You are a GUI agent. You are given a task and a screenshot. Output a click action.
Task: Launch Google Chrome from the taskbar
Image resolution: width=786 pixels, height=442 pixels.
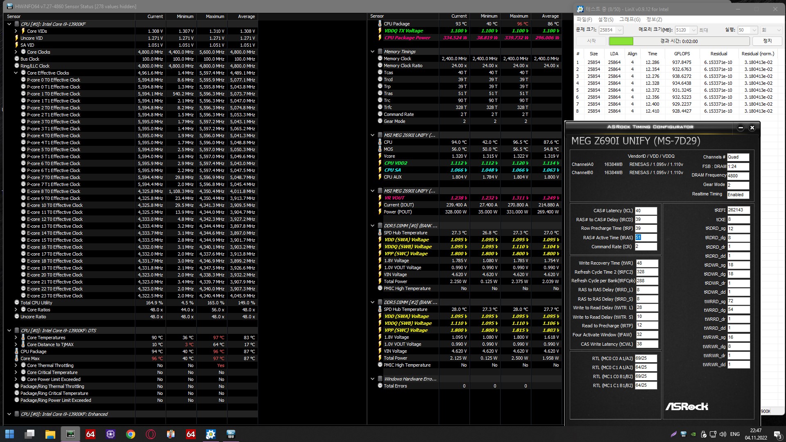click(x=131, y=434)
